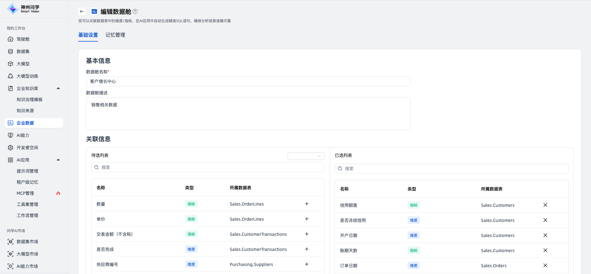Open 租户级记忆 menu item
Viewport: 591px width, 274px height.
coord(27,182)
